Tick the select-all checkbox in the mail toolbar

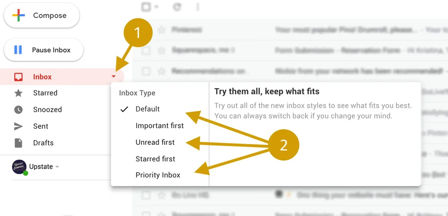tap(146, 7)
